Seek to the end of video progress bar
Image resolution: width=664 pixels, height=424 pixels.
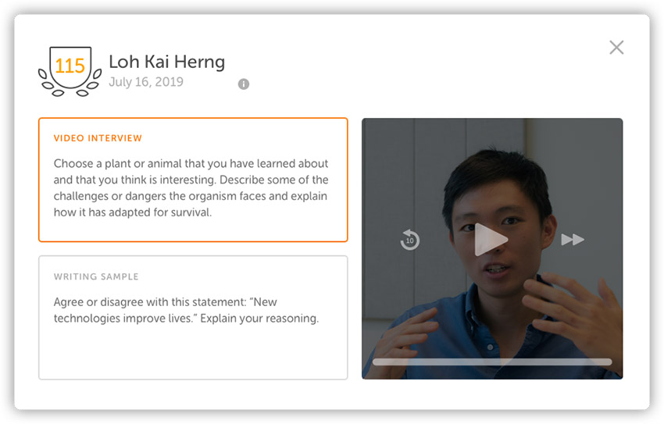pyautogui.click(x=611, y=362)
